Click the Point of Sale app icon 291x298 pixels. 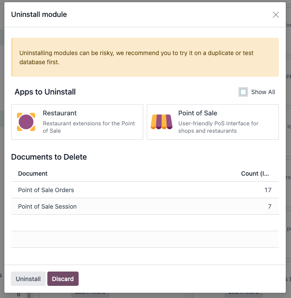162,122
